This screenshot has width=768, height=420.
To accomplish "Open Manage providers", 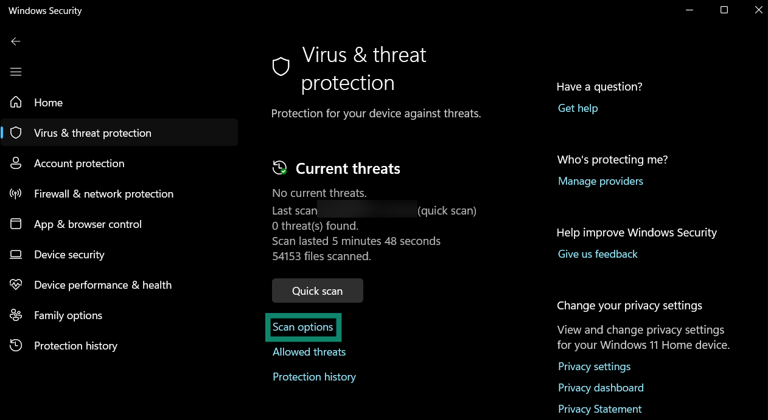I will pyautogui.click(x=600, y=181).
